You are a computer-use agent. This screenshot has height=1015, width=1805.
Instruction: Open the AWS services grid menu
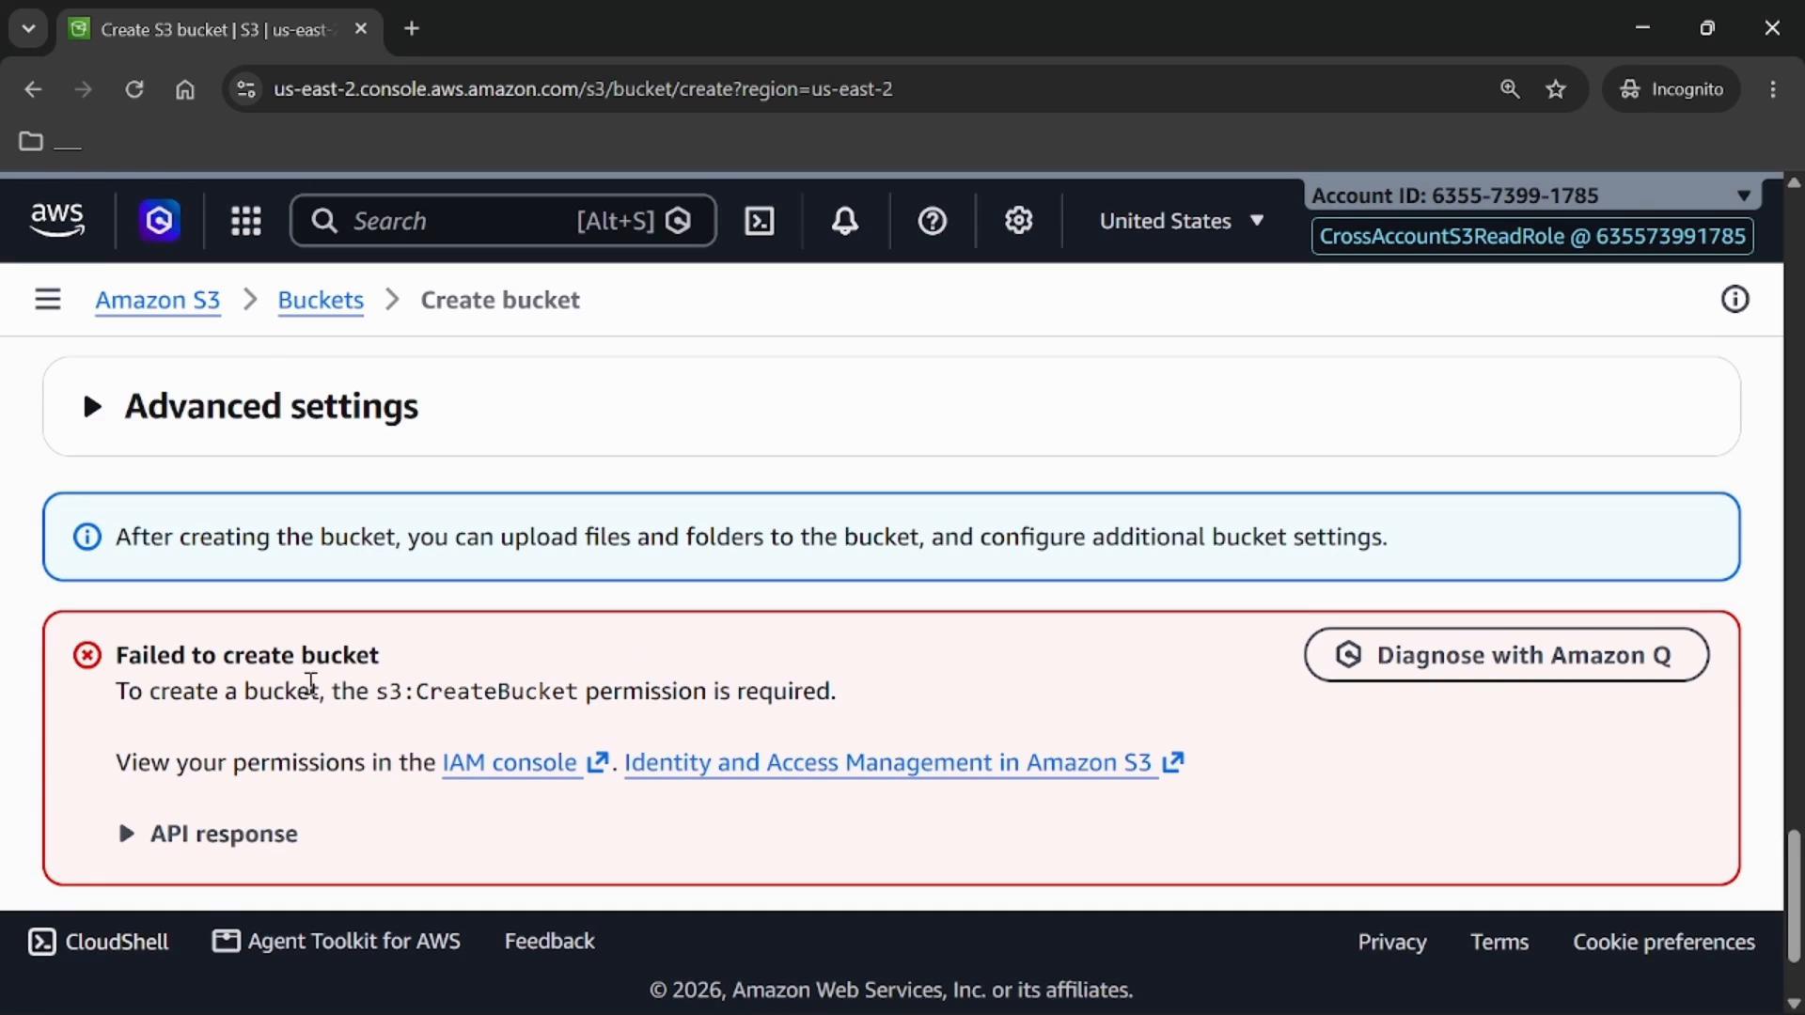246,221
